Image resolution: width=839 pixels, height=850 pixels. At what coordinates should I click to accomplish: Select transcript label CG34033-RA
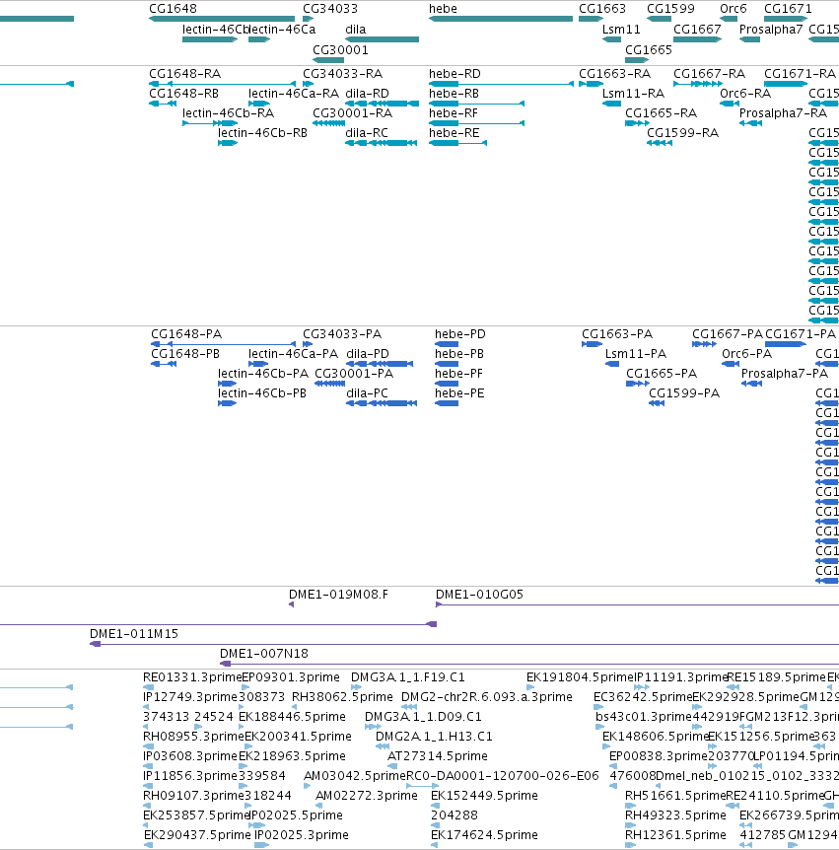click(342, 74)
